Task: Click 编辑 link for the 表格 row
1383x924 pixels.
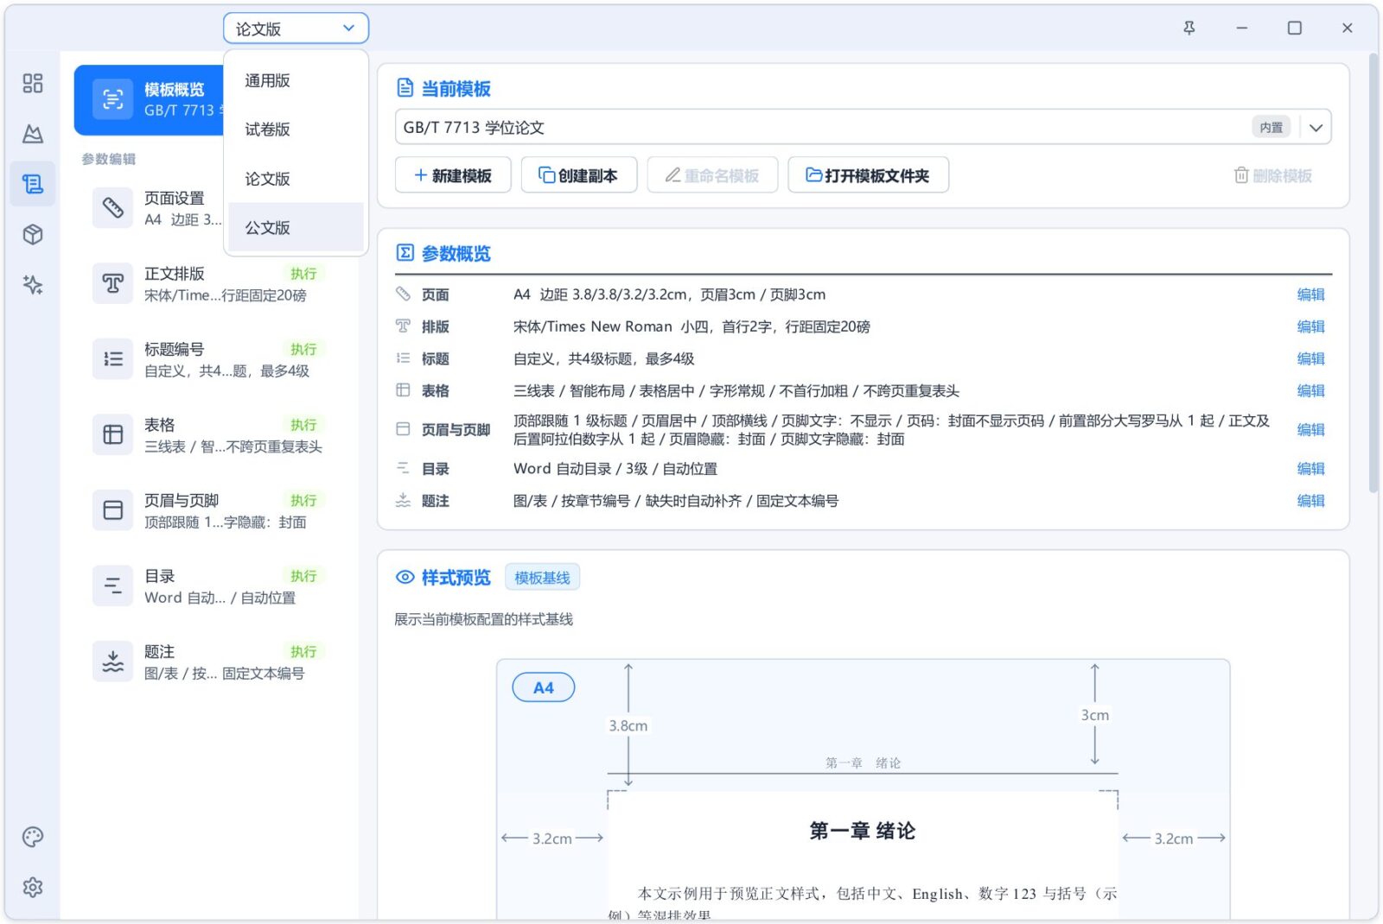Action: point(1310,390)
